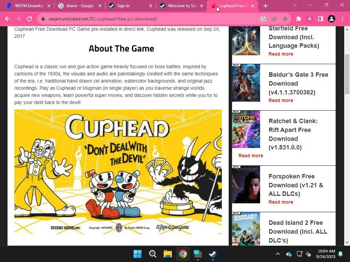Viewport: 350px width, 262px height.
Task: Click the Forspoken cover thumbnail
Action: pyautogui.click(x=246, y=185)
